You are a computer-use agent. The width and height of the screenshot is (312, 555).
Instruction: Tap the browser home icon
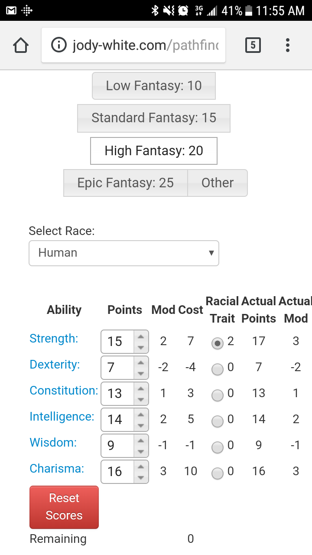point(21,45)
